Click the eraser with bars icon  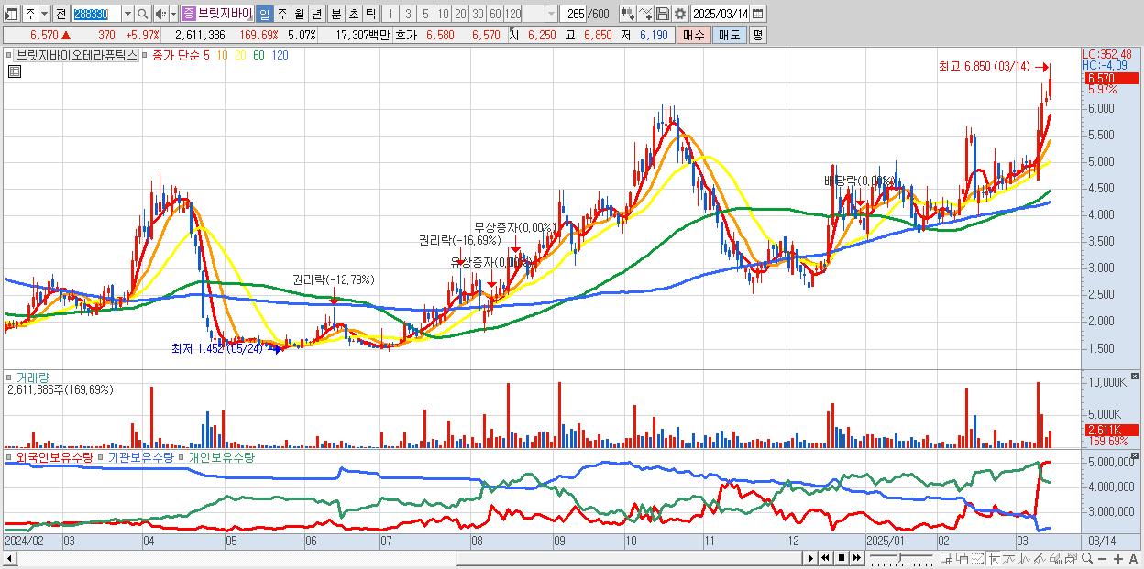pos(1056,558)
